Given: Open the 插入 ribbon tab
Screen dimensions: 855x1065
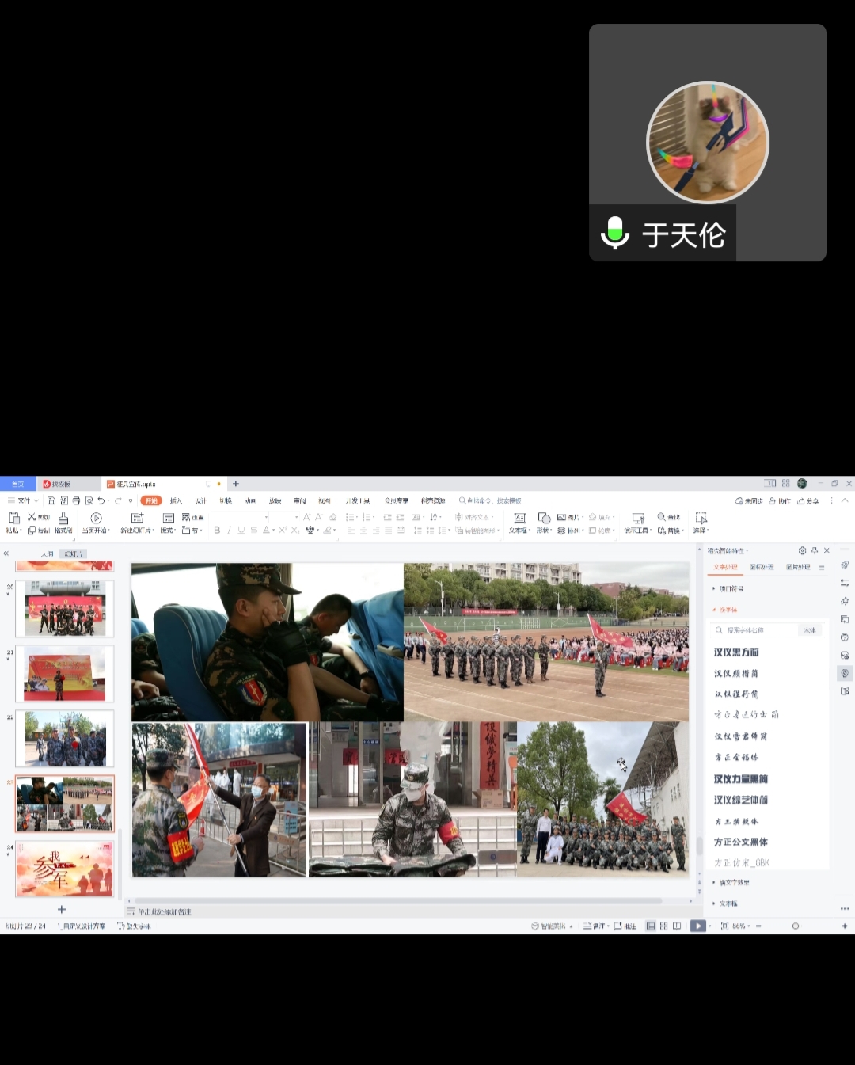Looking at the screenshot, I should [176, 500].
